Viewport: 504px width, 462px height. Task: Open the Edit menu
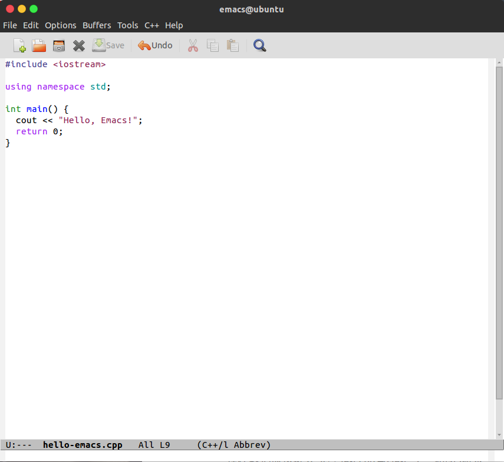(31, 25)
